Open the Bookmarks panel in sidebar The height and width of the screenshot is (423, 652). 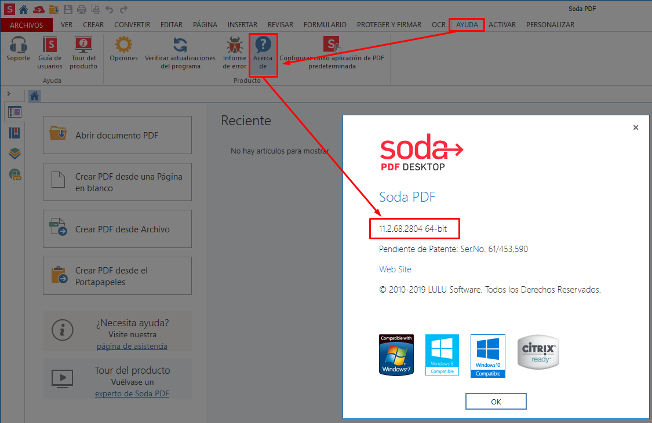click(x=14, y=133)
